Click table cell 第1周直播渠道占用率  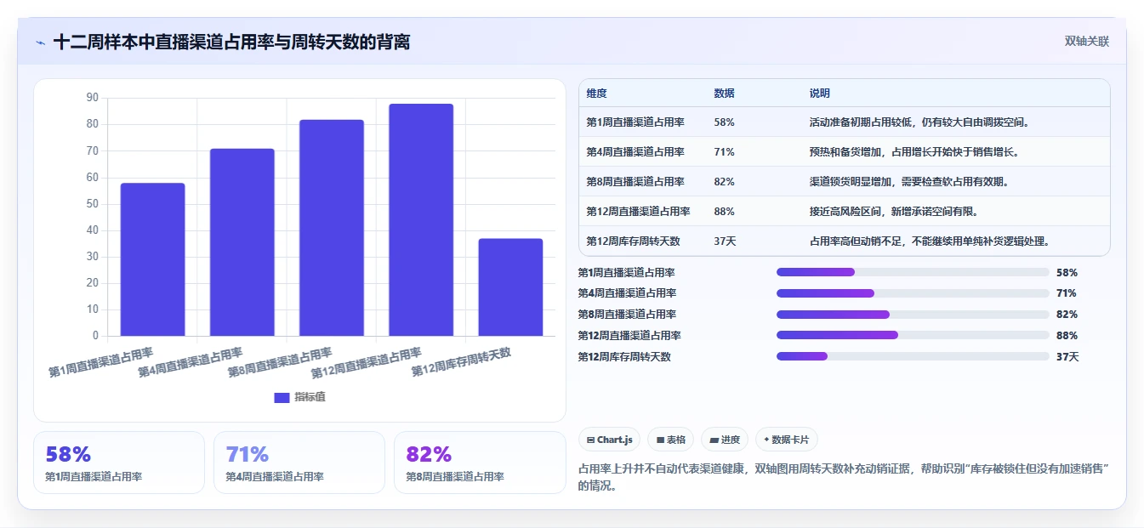coord(635,122)
